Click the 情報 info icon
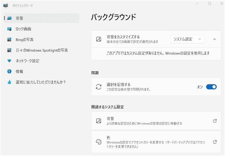 (x=9, y=71)
